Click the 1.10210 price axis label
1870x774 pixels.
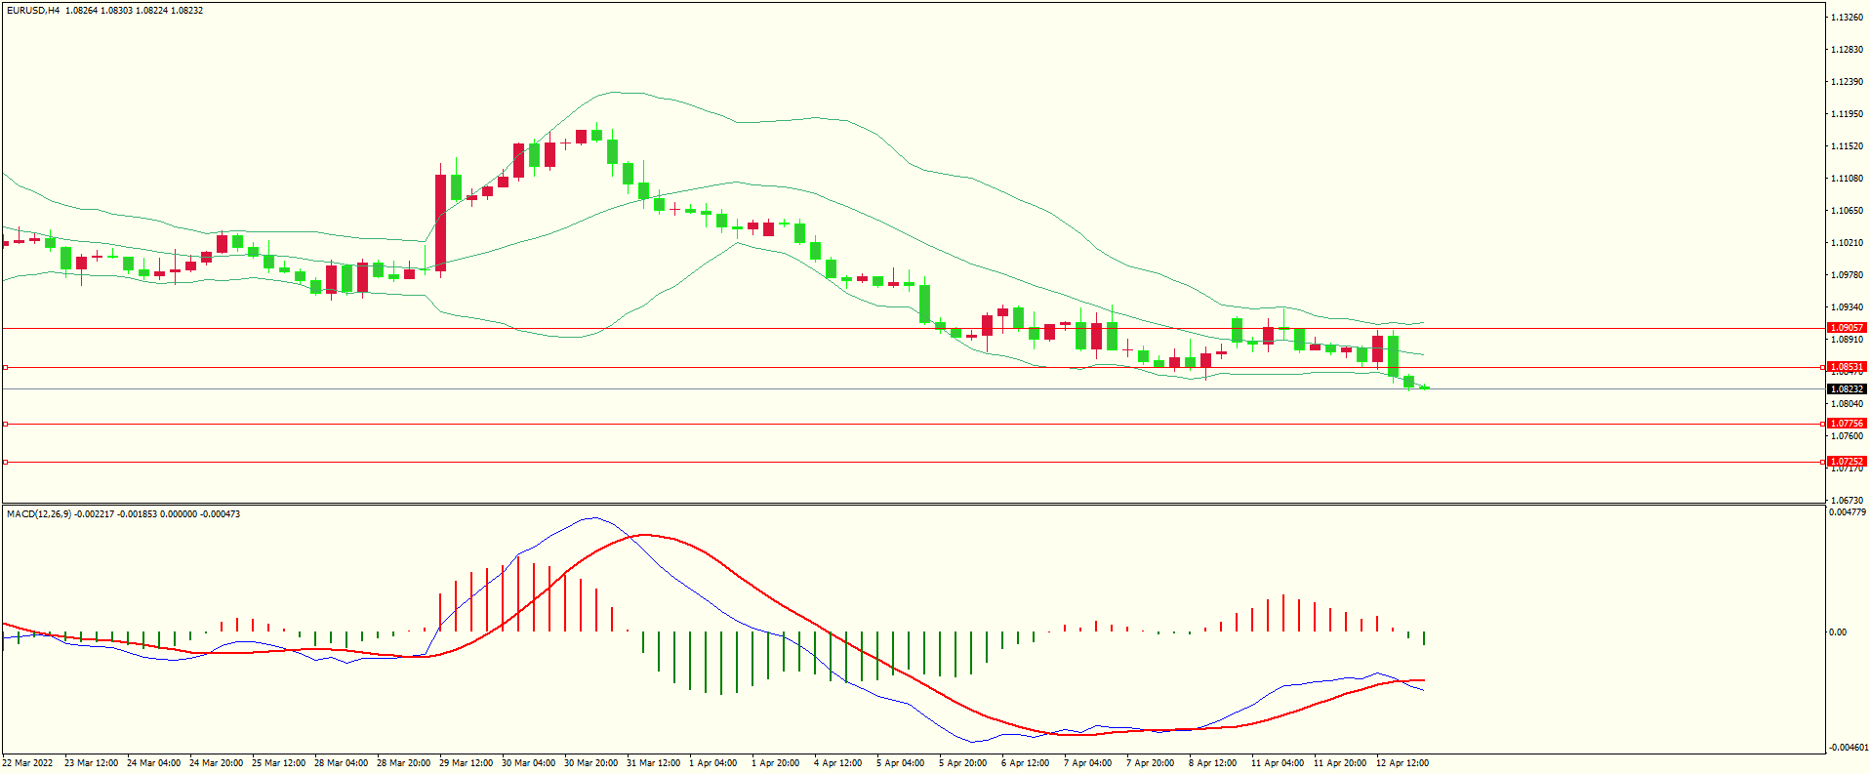coord(1848,243)
